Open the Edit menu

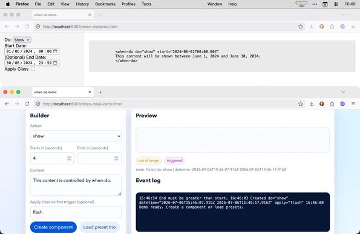[x=51, y=4]
